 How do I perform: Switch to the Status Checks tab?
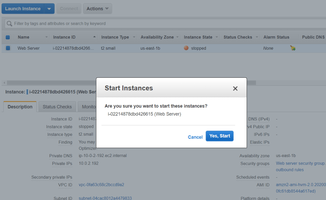pyautogui.click(x=57, y=107)
